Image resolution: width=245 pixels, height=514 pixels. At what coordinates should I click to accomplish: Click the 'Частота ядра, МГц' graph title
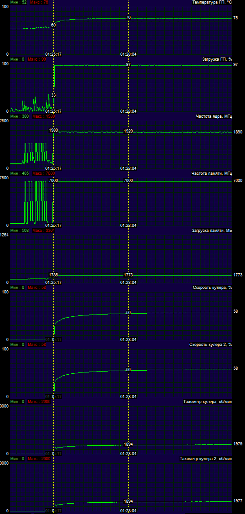tap(214, 116)
